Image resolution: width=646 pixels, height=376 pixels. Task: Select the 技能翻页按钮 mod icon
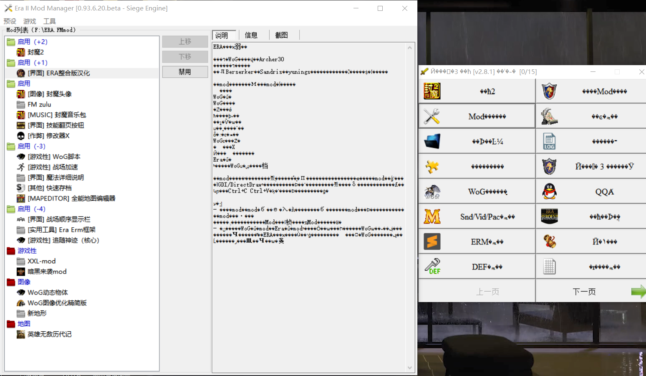click(x=21, y=125)
